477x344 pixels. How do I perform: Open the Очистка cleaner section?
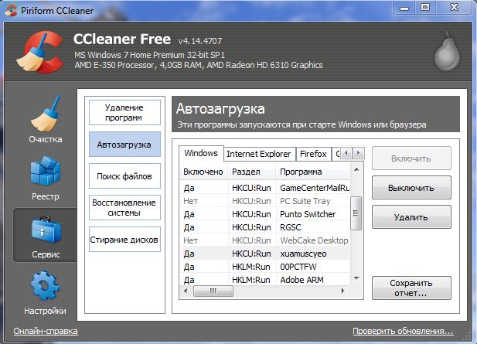pos(46,120)
